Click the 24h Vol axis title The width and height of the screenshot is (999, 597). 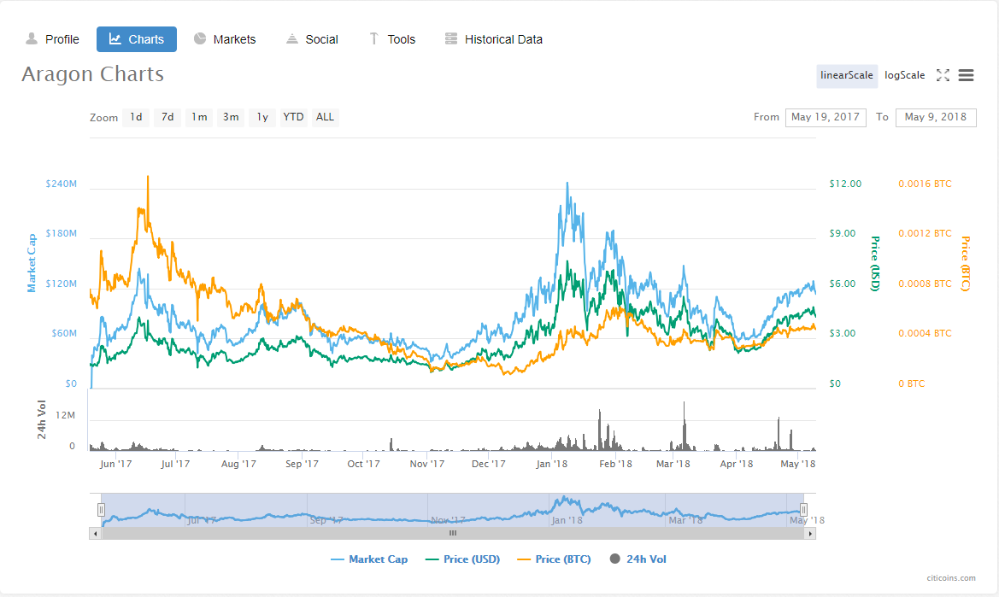[x=41, y=419]
